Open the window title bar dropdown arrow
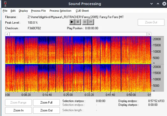 [x=152, y=4]
